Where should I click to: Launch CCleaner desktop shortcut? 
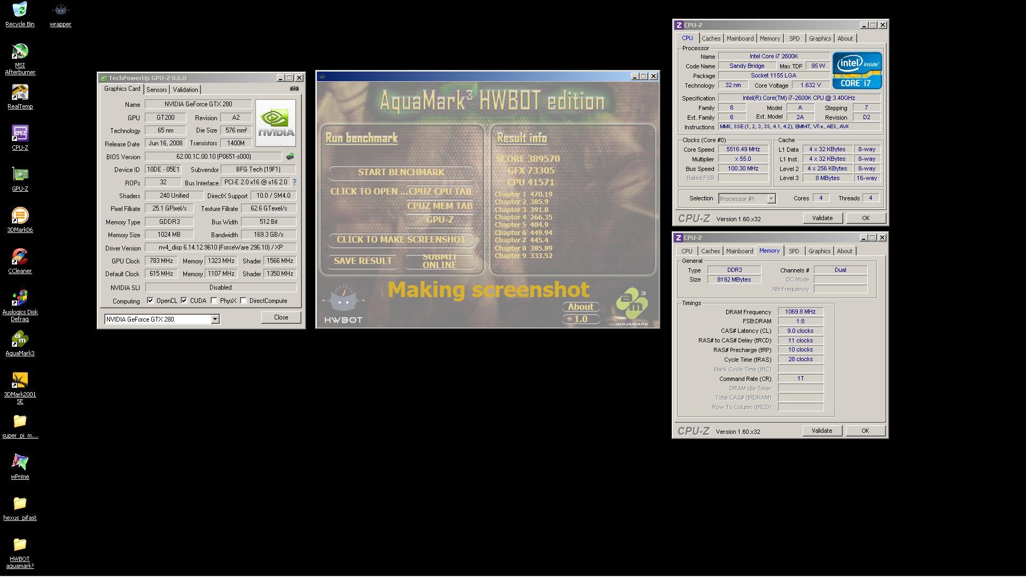coord(20,261)
